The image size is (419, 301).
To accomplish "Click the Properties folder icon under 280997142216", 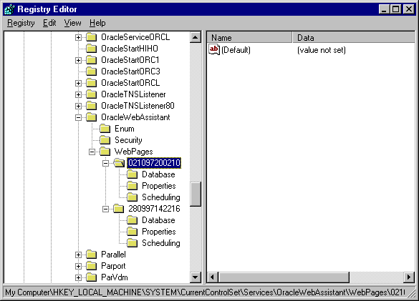I will (x=133, y=232).
